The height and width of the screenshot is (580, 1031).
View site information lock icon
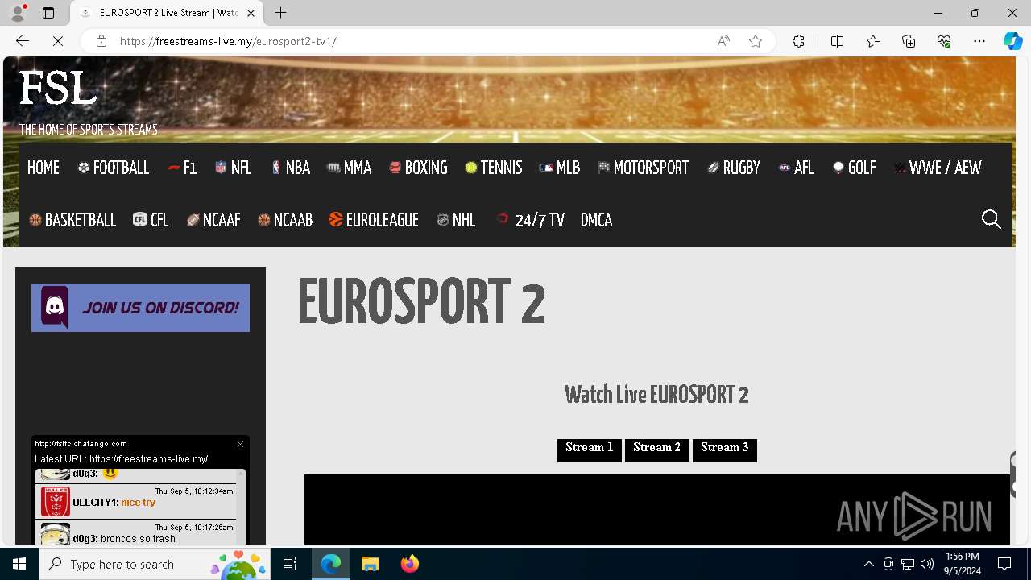(x=101, y=41)
